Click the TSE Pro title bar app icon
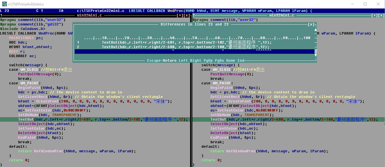 click(4, 4)
